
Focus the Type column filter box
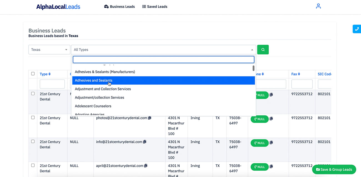(52, 84)
